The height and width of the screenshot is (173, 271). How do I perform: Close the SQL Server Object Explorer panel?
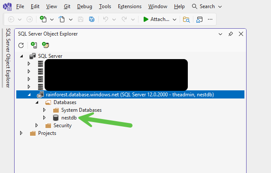point(241,34)
